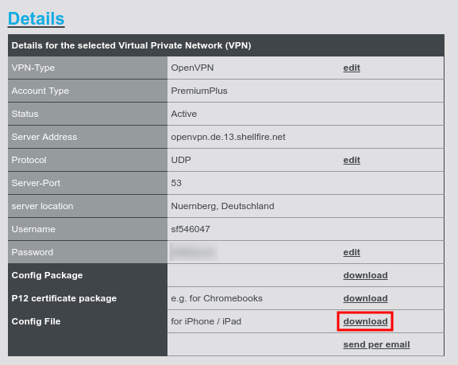
Task: Open the Details heading link
Action: tap(36, 19)
